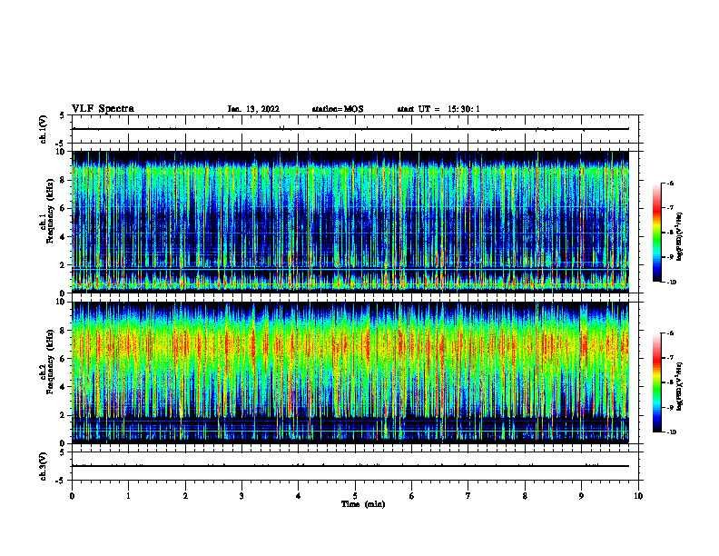Click the '1' tick on the time axis
The image size is (719, 556).
coord(129,496)
